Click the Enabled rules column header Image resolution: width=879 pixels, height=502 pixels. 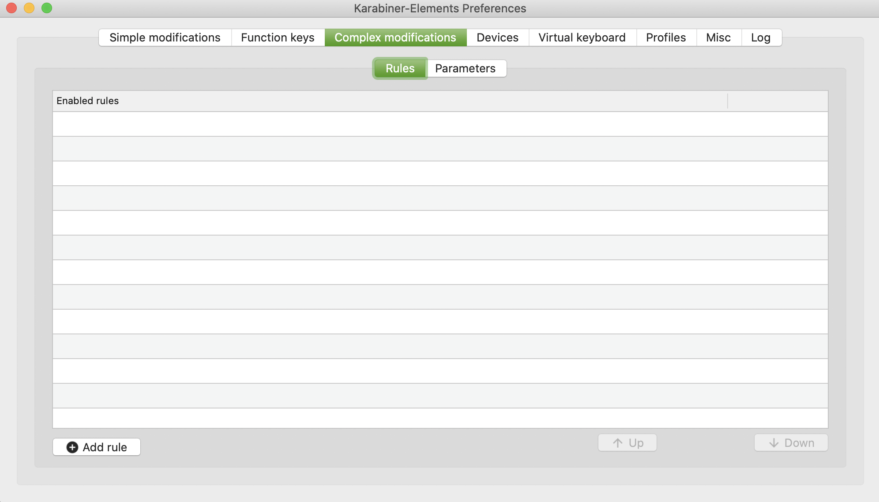[x=88, y=101]
